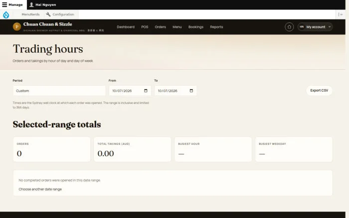Expand the My account dropdown
The image size is (349, 218).
[x=315, y=27]
